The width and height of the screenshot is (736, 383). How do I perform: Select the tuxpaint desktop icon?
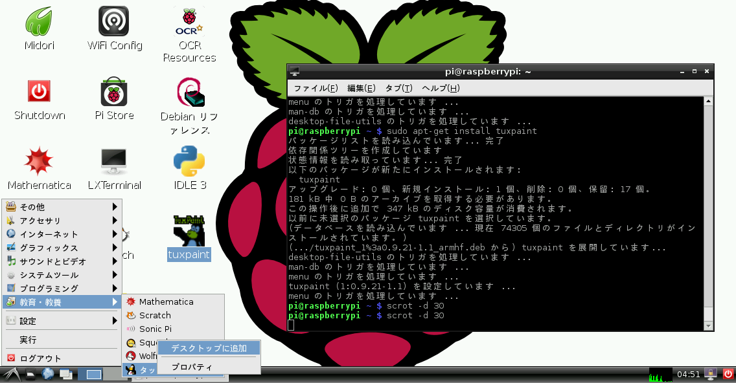click(189, 238)
